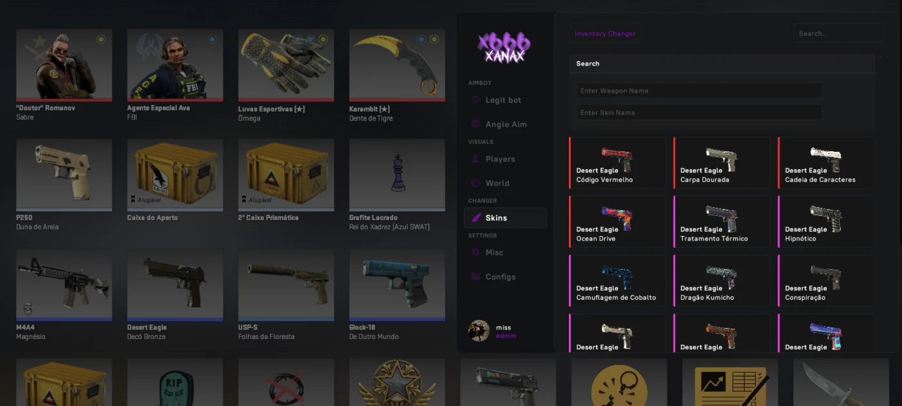Screen dimensions: 902x406
Task: Click the World globe icon
Action: coord(475,183)
